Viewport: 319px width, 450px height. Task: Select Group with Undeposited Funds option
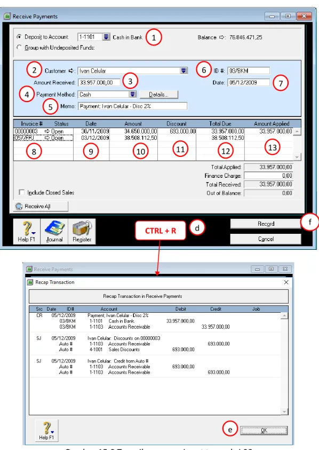19,48
